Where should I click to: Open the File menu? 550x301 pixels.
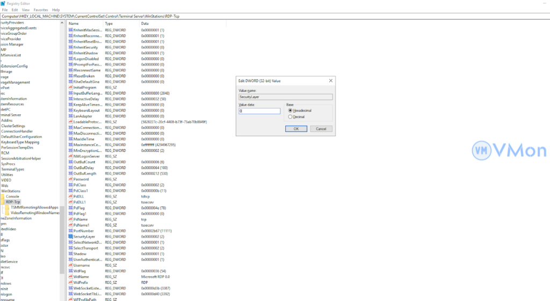tap(5, 10)
